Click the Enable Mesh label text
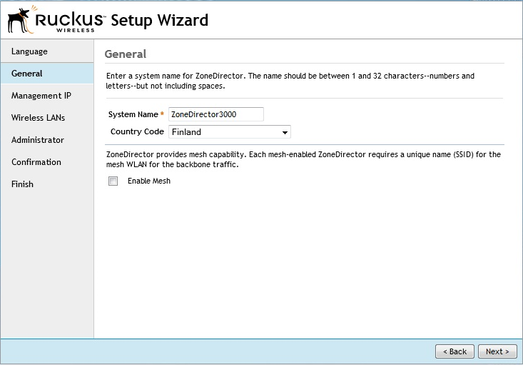Viewport: 523px width, 365px height. 149,181
